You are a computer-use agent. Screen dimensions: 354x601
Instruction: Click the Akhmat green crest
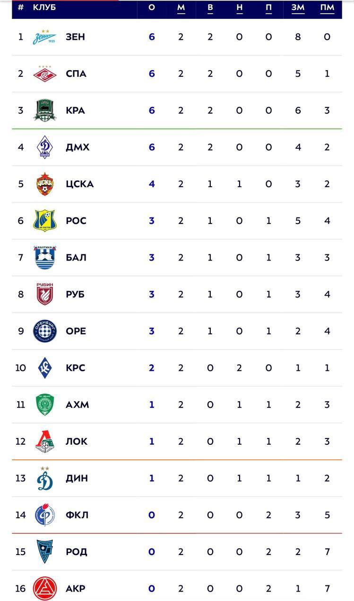[x=44, y=404]
